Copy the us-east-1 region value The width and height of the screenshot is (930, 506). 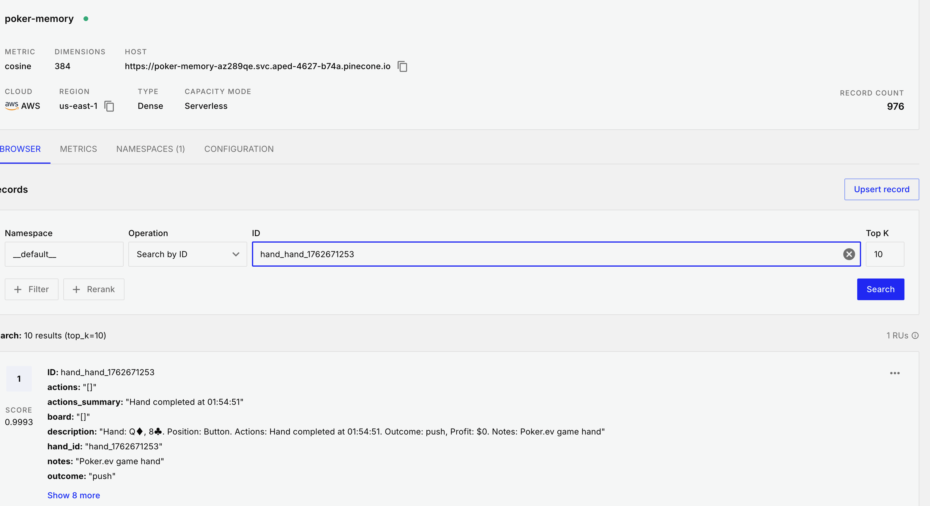(109, 106)
